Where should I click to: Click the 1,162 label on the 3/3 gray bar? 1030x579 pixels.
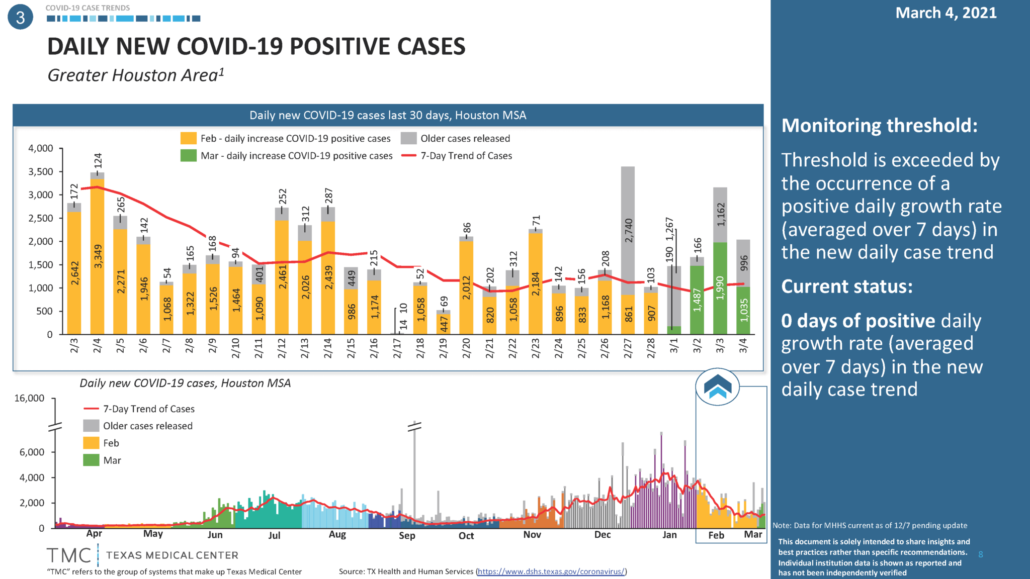coord(721,215)
